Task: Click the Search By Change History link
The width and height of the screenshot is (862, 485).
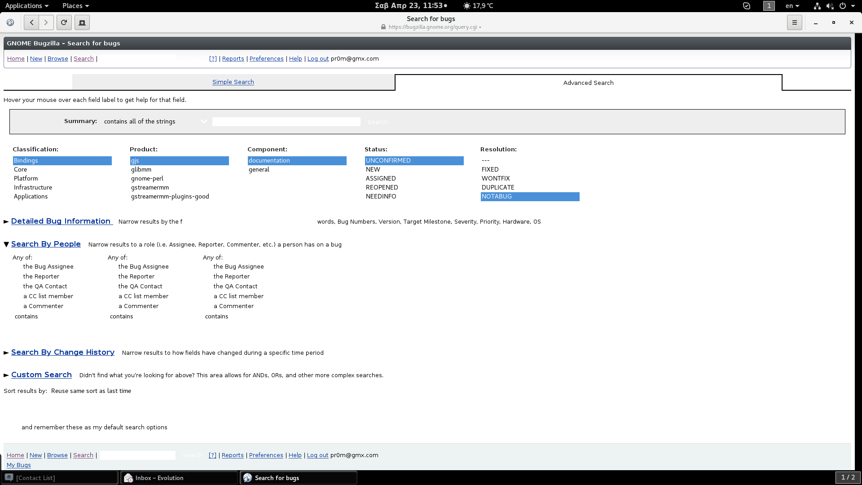Action: [63, 352]
